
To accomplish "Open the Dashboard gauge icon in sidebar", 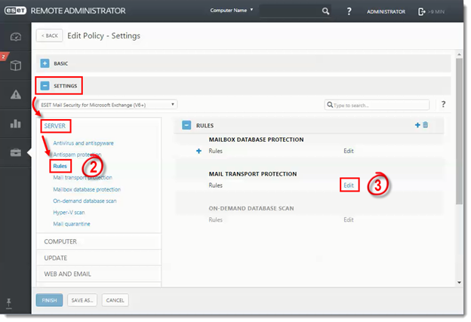I will (16, 37).
